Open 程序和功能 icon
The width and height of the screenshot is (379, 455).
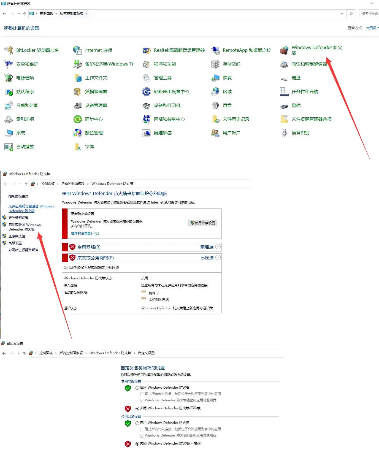(x=147, y=64)
